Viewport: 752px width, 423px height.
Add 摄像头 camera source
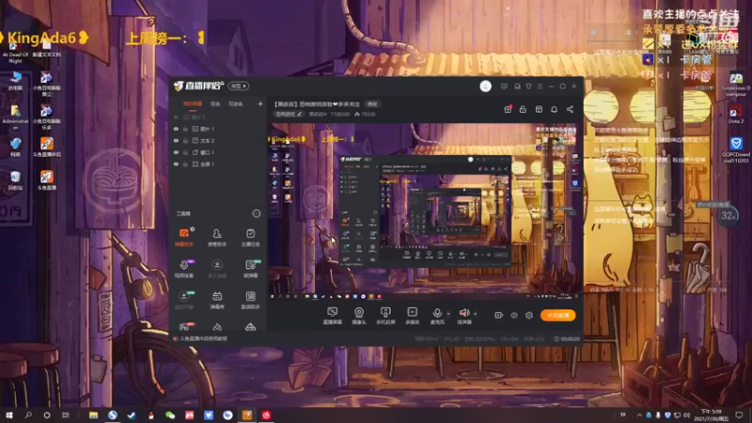pos(359,316)
